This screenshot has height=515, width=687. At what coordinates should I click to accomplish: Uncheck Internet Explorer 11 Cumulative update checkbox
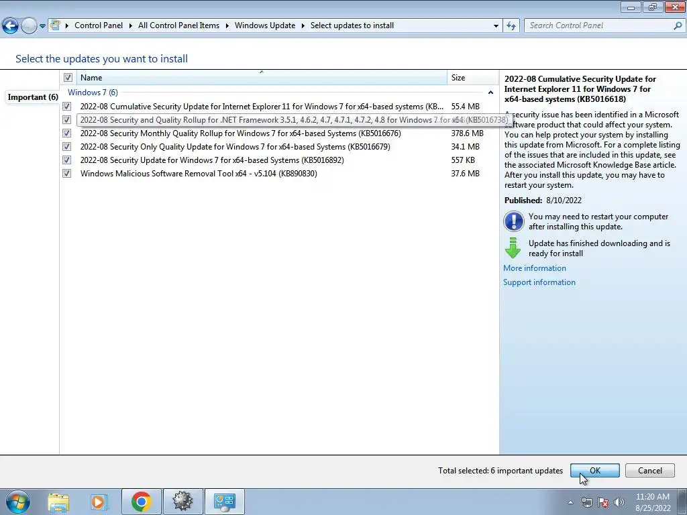pos(66,107)
